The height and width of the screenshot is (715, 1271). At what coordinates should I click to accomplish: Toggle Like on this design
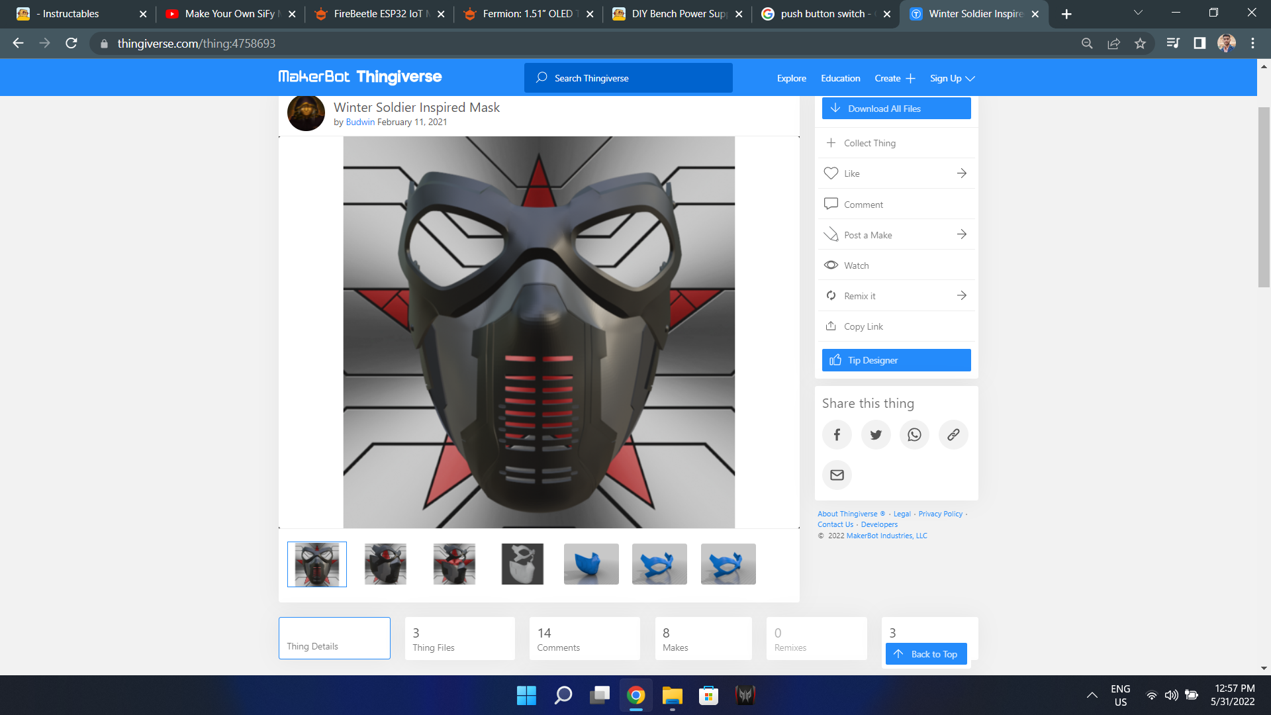pos(831,173)
